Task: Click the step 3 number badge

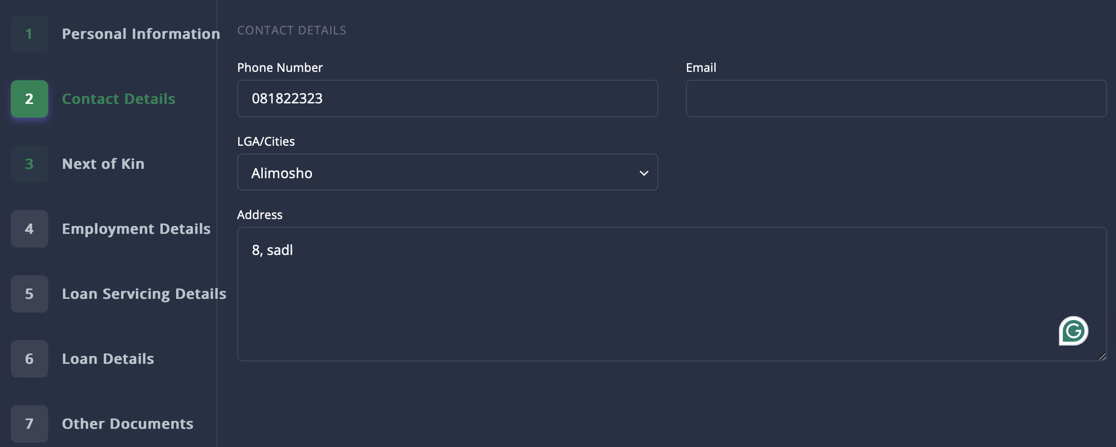Action: (30, 164)
